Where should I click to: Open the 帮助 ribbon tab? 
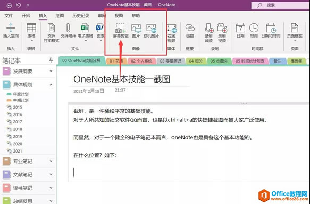136,16
